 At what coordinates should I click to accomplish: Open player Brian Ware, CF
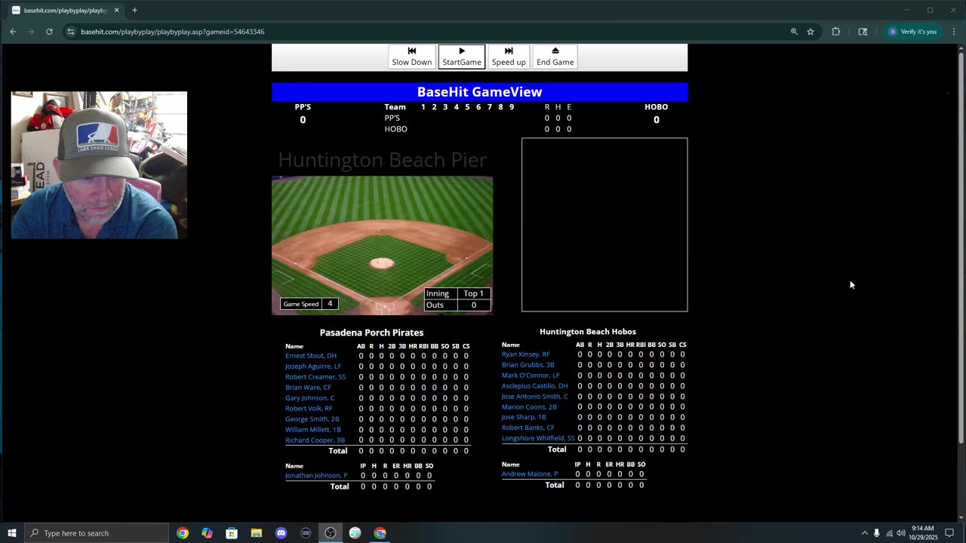[x=308, y=388]
